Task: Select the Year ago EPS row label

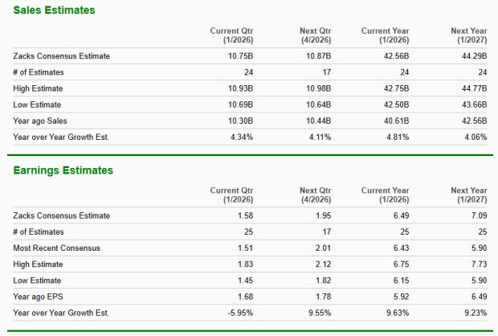Action: coord(38,297)
